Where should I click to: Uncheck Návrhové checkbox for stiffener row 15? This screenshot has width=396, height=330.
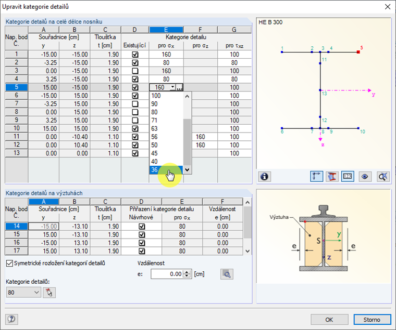point(142,234)
